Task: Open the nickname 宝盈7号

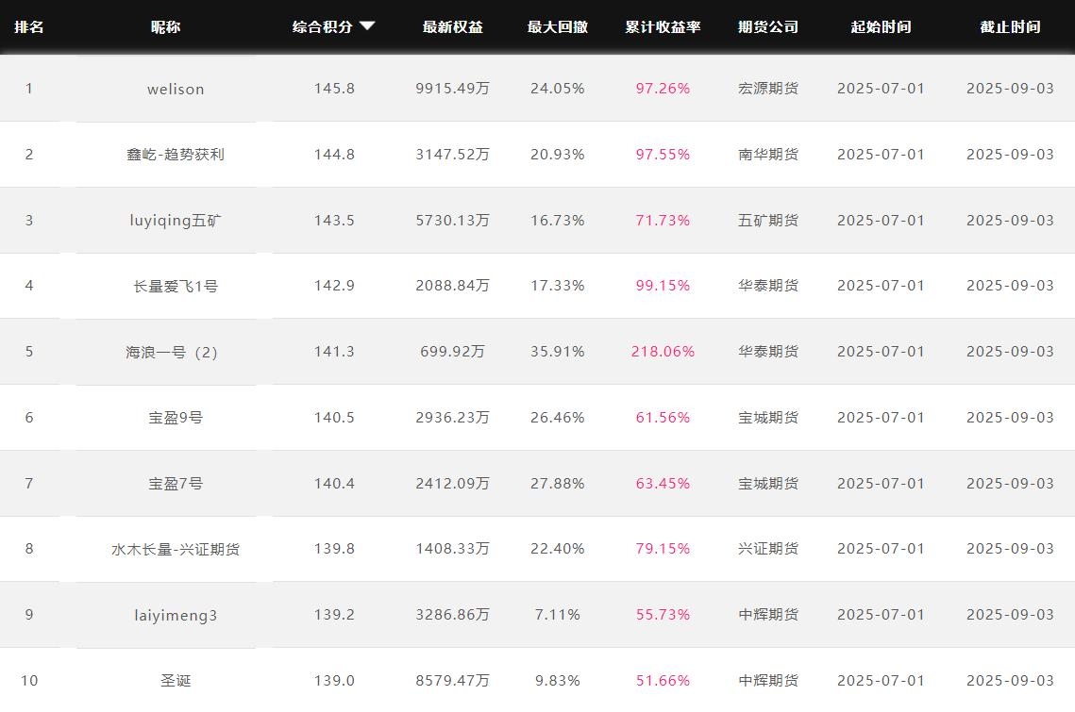Action: pyautogui.click(x=176, y=483)
